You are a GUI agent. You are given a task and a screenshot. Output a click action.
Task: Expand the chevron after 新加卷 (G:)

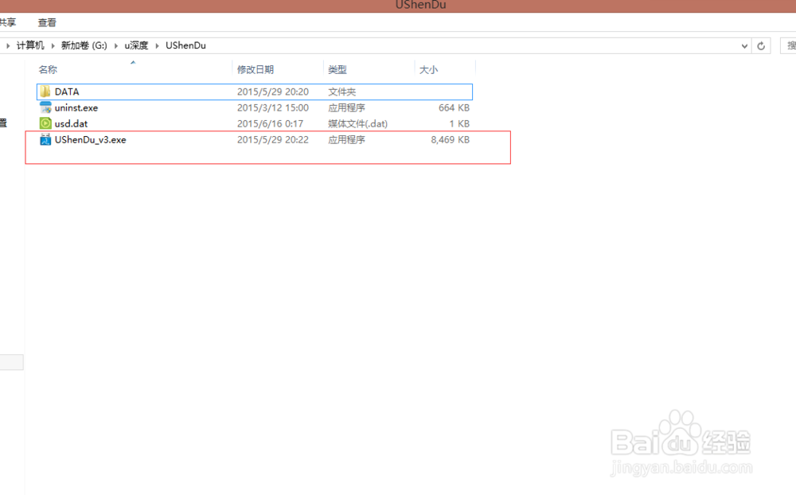(x=115, y=45)
